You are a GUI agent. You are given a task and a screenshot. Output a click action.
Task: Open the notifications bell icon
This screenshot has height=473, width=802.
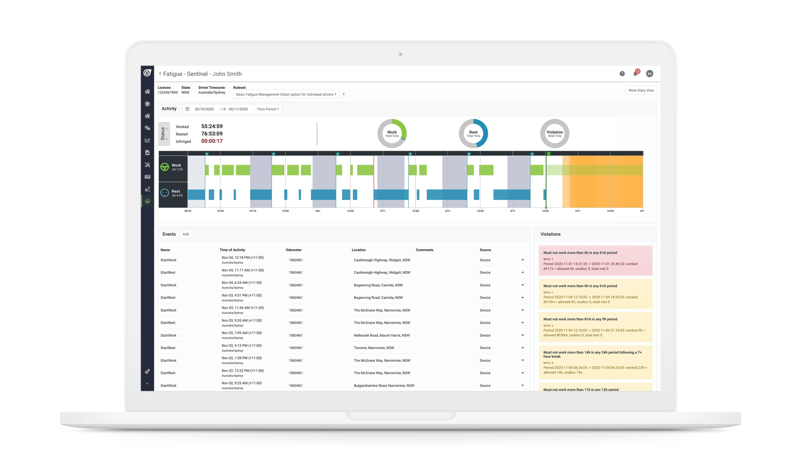point(635,73)
